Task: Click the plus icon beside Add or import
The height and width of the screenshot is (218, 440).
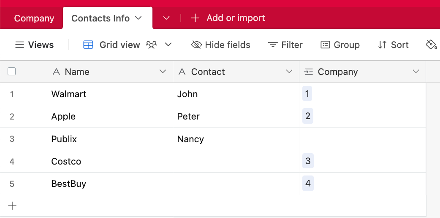Action: tap(195, 18)
